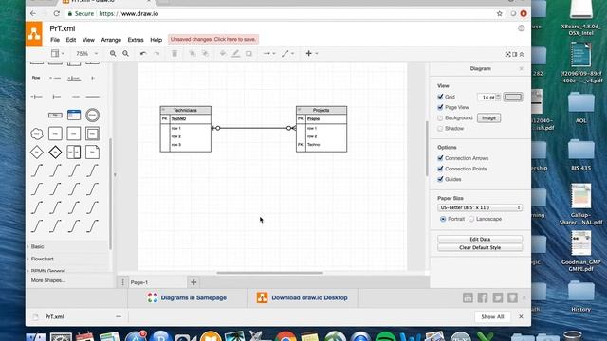Open the view panels dropdown in toolbar

coord(57,53)
